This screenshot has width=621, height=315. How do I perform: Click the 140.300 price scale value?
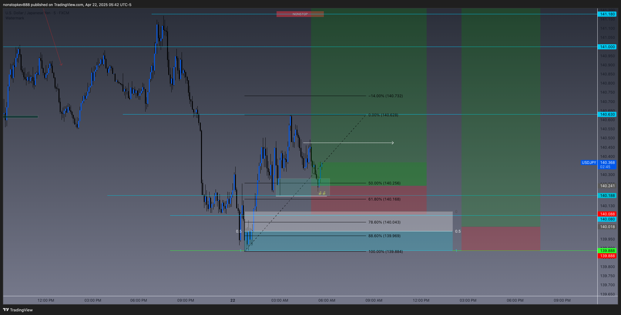click(608, 175)
